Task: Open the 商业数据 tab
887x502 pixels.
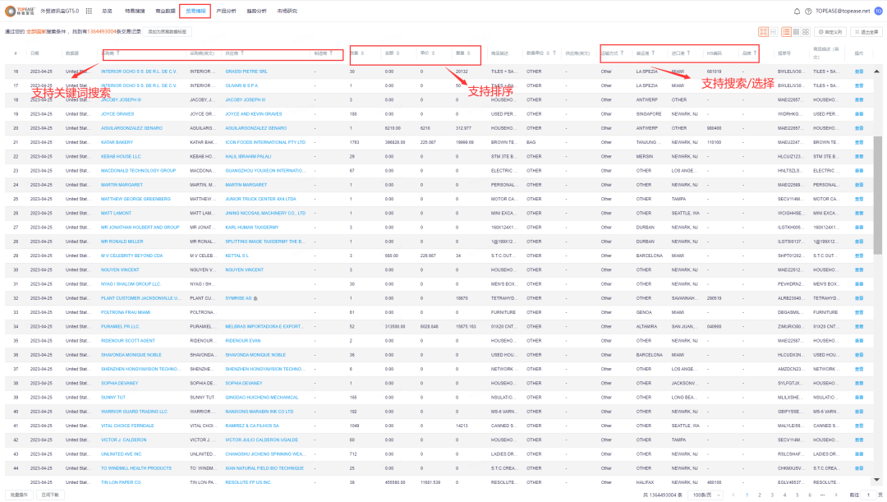Action: click(165, 11)
